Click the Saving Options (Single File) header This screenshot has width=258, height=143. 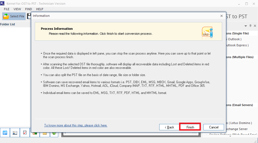[237, 33]
